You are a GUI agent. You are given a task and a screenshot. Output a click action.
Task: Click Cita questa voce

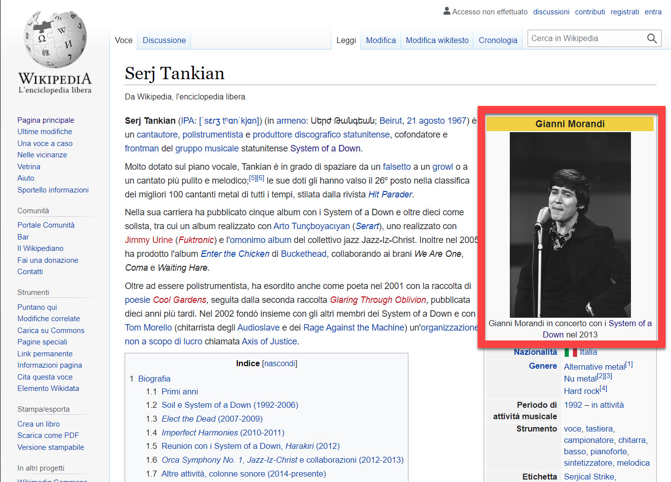(x=45, y=377)
